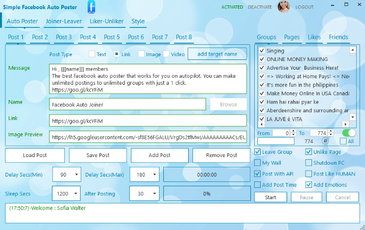
Task: Disable Post With API option
Action: point(257,173)
